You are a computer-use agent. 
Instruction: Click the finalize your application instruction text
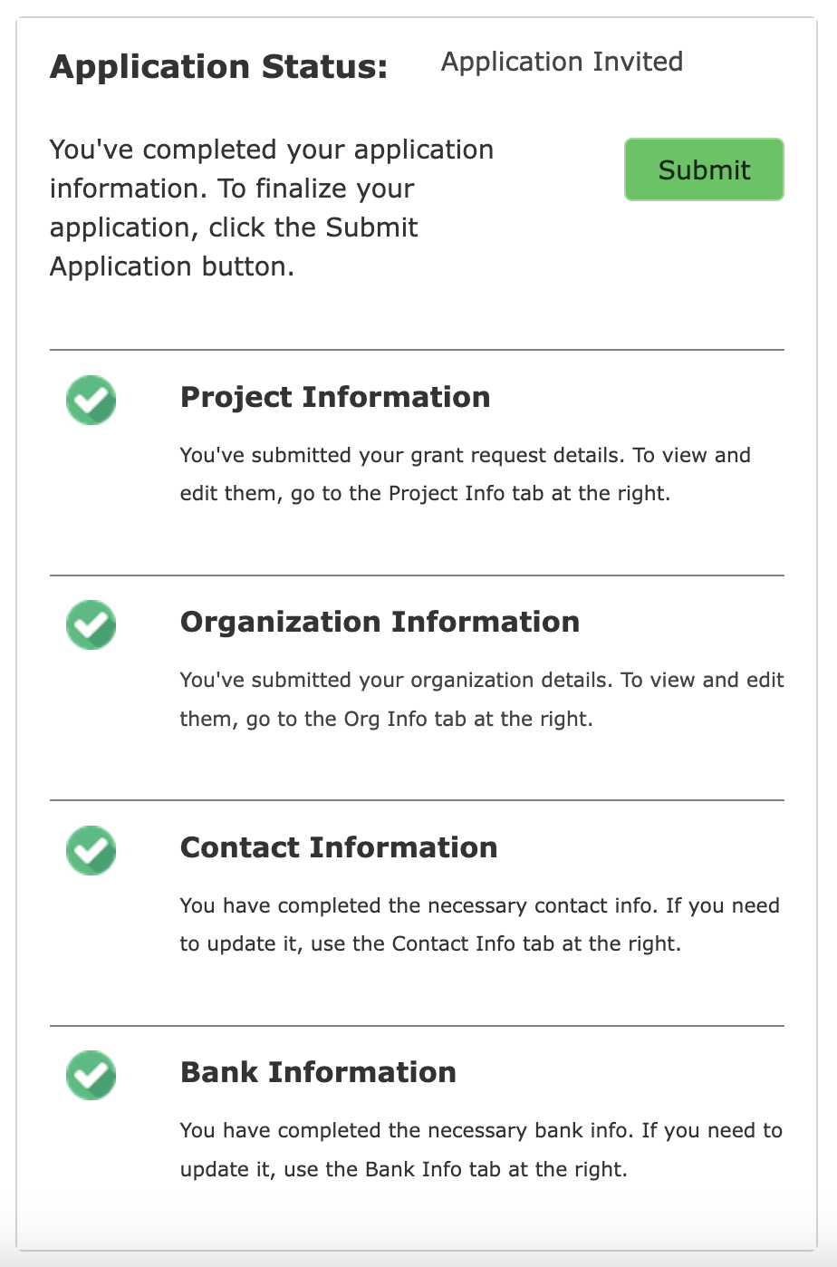tap(272, 208)
